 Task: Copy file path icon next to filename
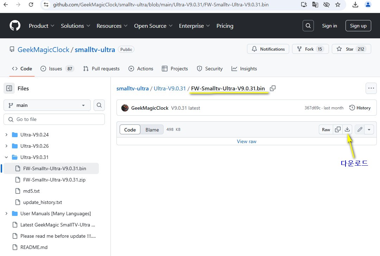point(273,88)
